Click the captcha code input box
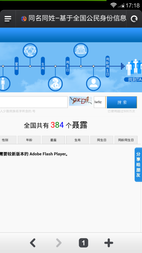 tap(100, 102)
